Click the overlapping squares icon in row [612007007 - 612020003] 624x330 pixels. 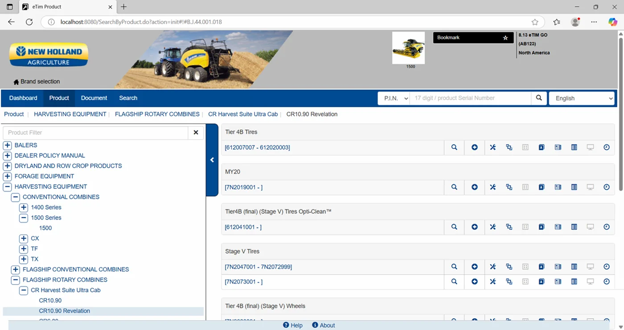[509, 147]
